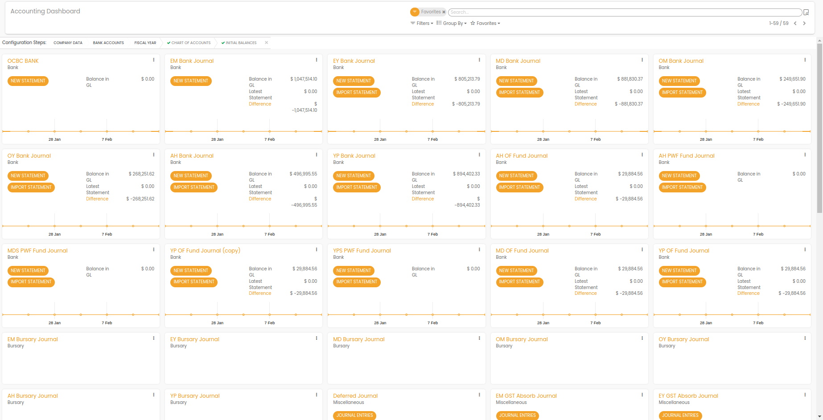
Task: Open the Chart of Accounts configuration step
Action: coord(190,43)
